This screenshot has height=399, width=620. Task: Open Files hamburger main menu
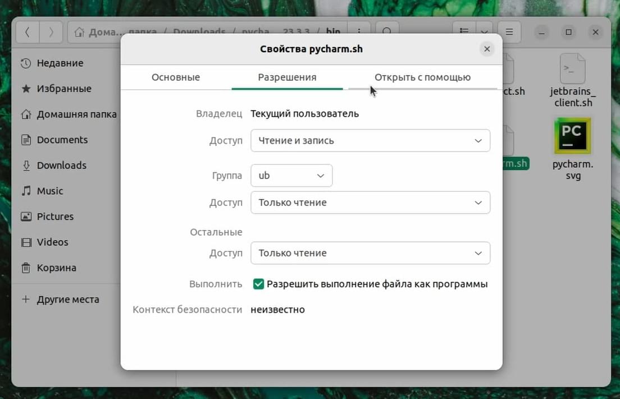[x=509, y=32]
